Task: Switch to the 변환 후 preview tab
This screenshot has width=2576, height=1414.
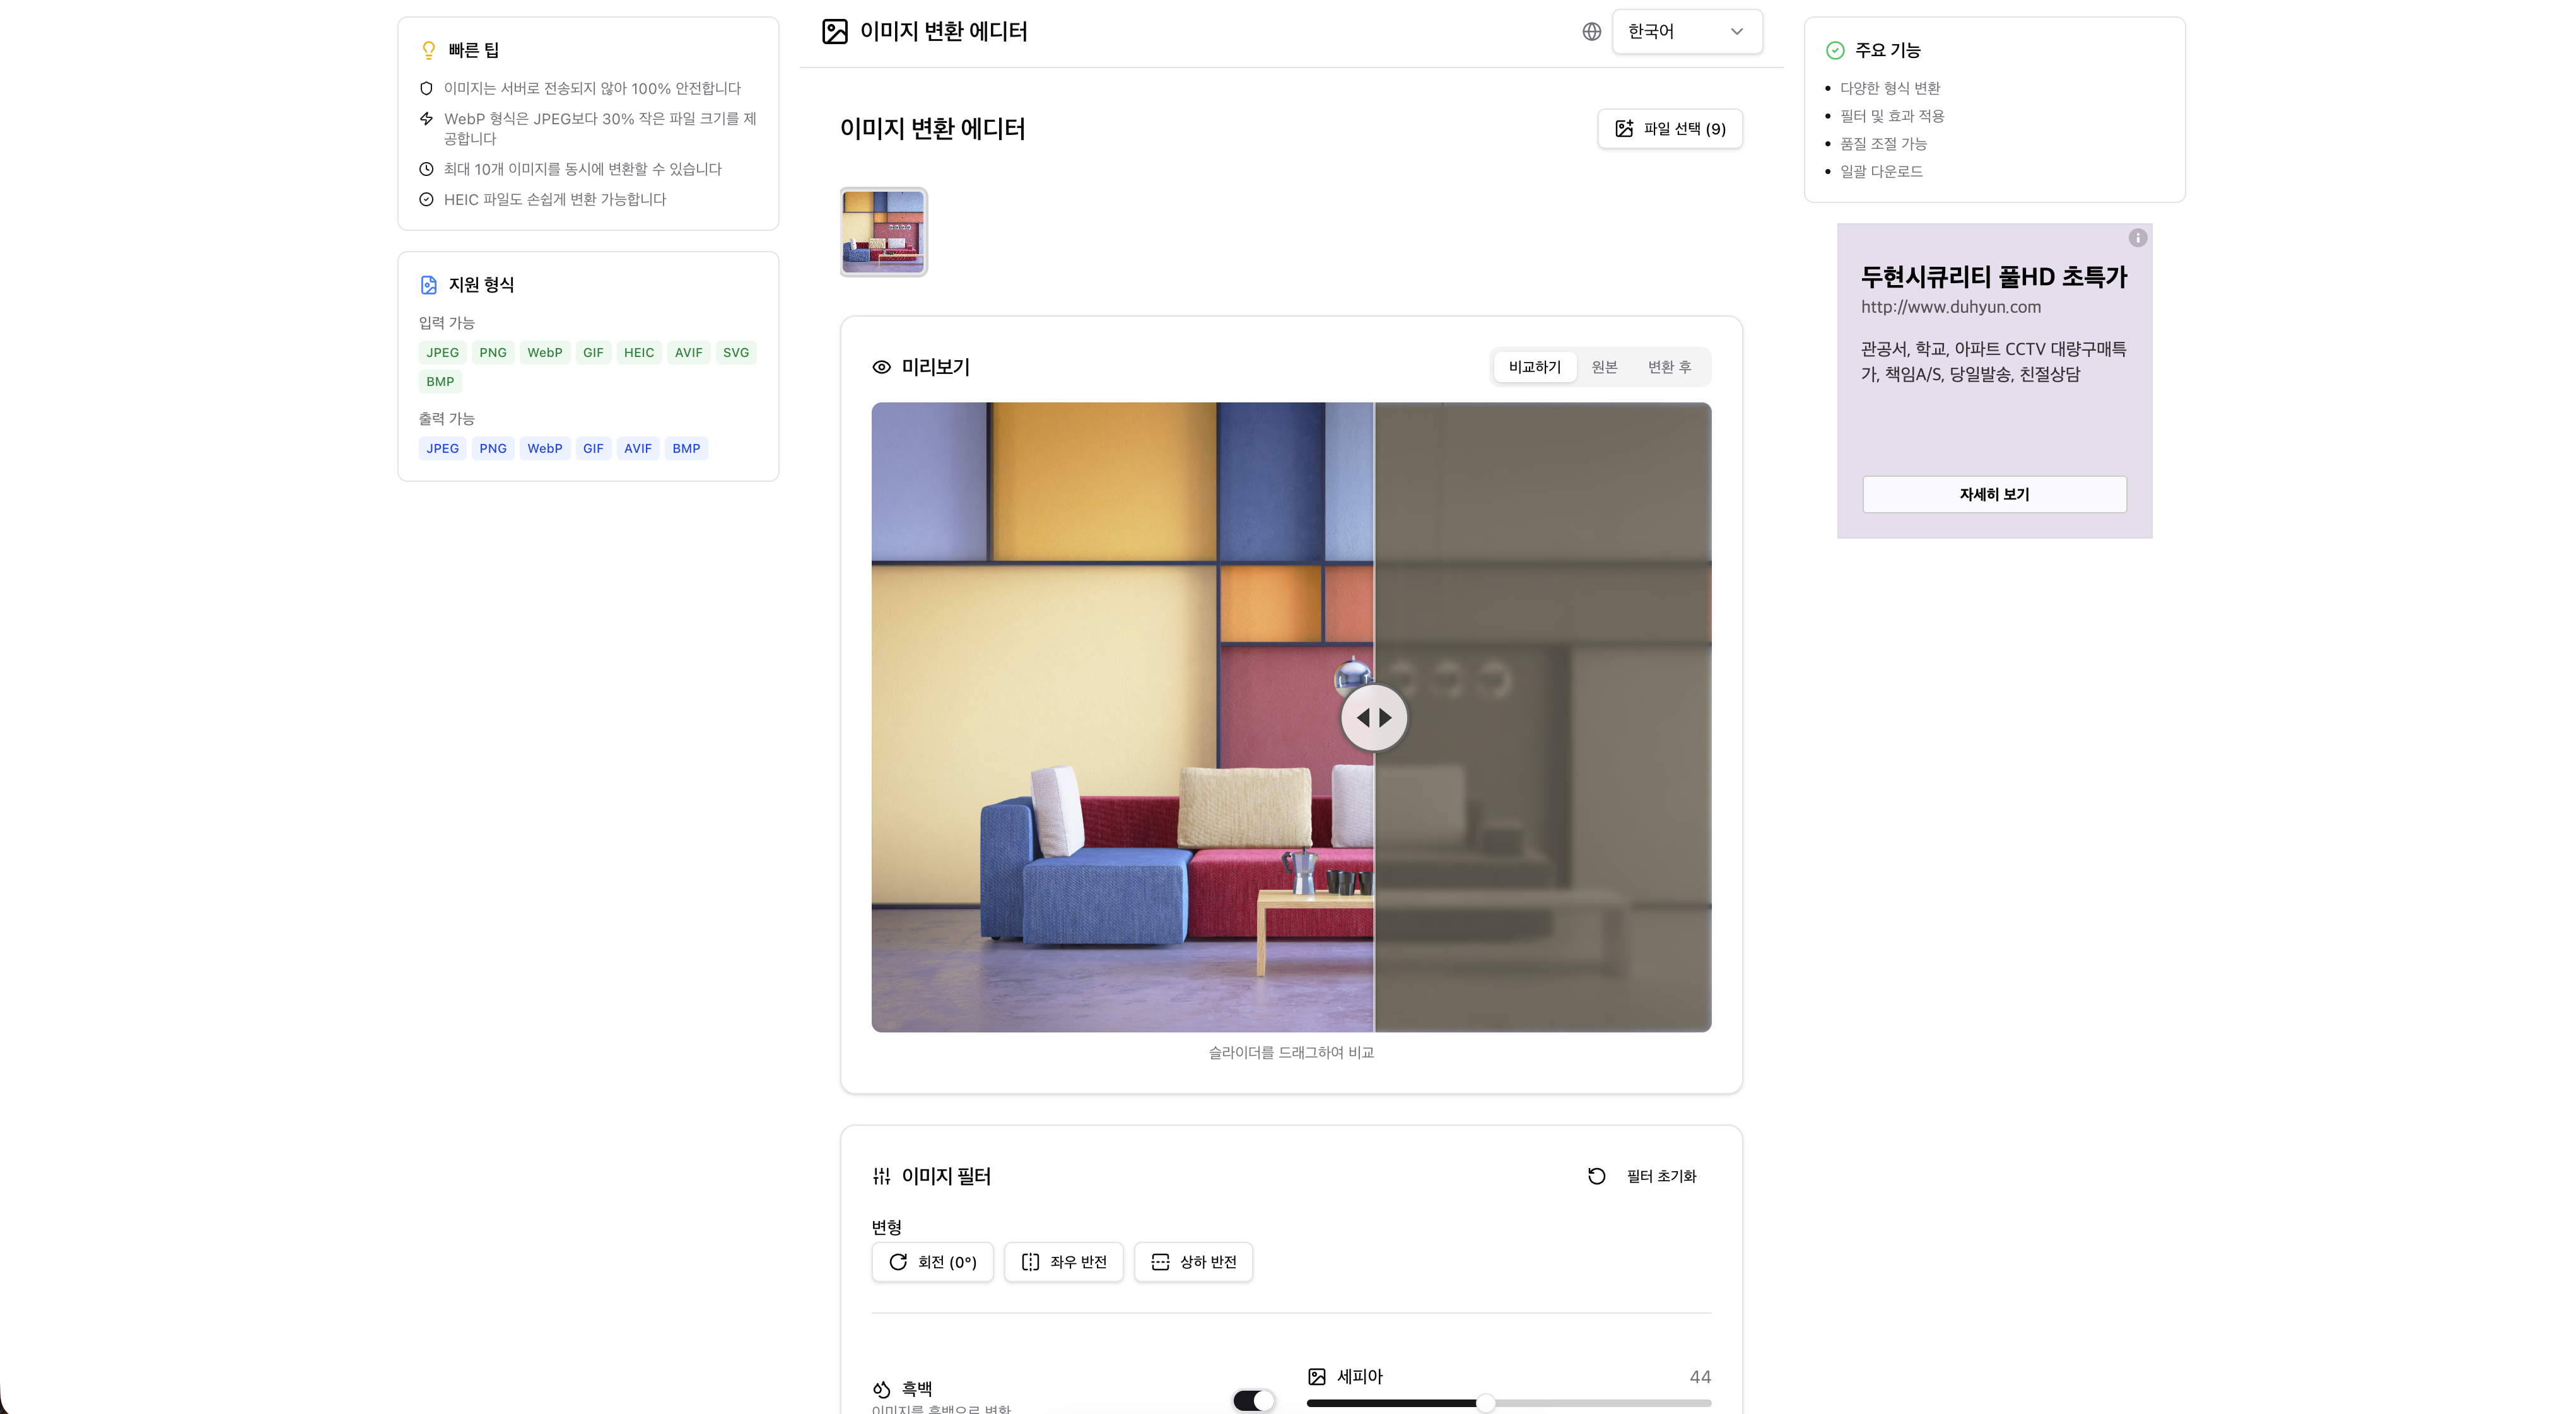Action: (1669, 367)
